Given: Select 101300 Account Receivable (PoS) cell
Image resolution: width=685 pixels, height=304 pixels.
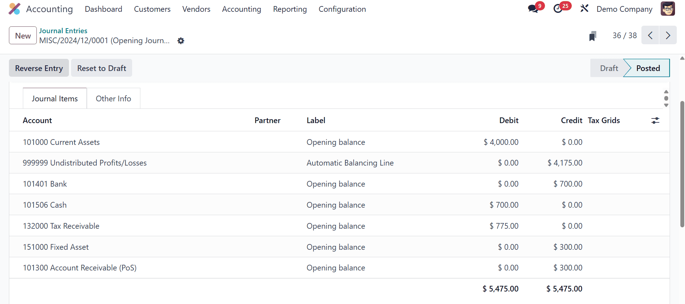Looking at the screenshot, I should coord(80,268).
